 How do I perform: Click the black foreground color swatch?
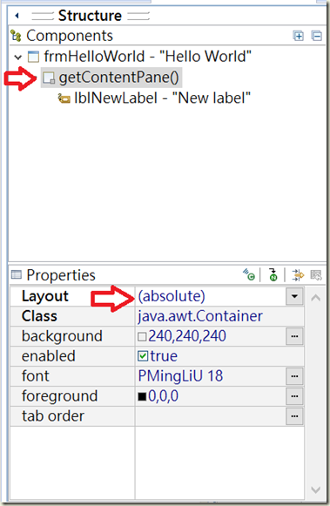142,396
